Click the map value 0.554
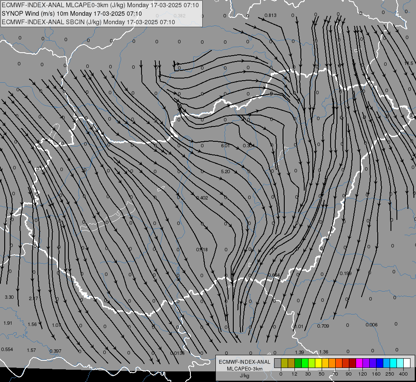Image resolution: width=416 pixels, height=382 pixels. coord(7,349)
